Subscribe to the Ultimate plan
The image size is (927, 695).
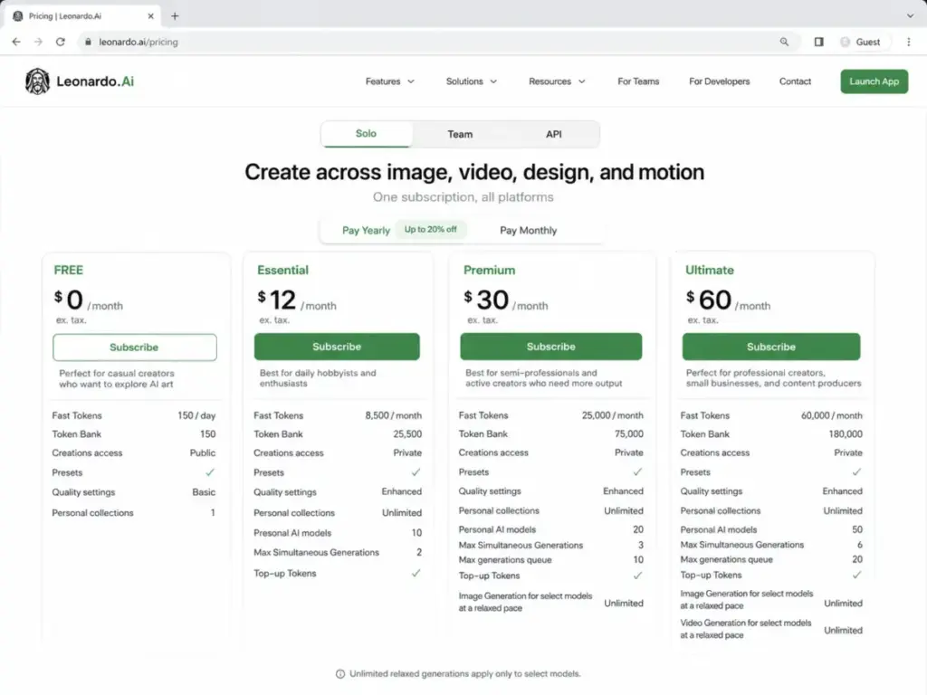[x=771, y=347]
